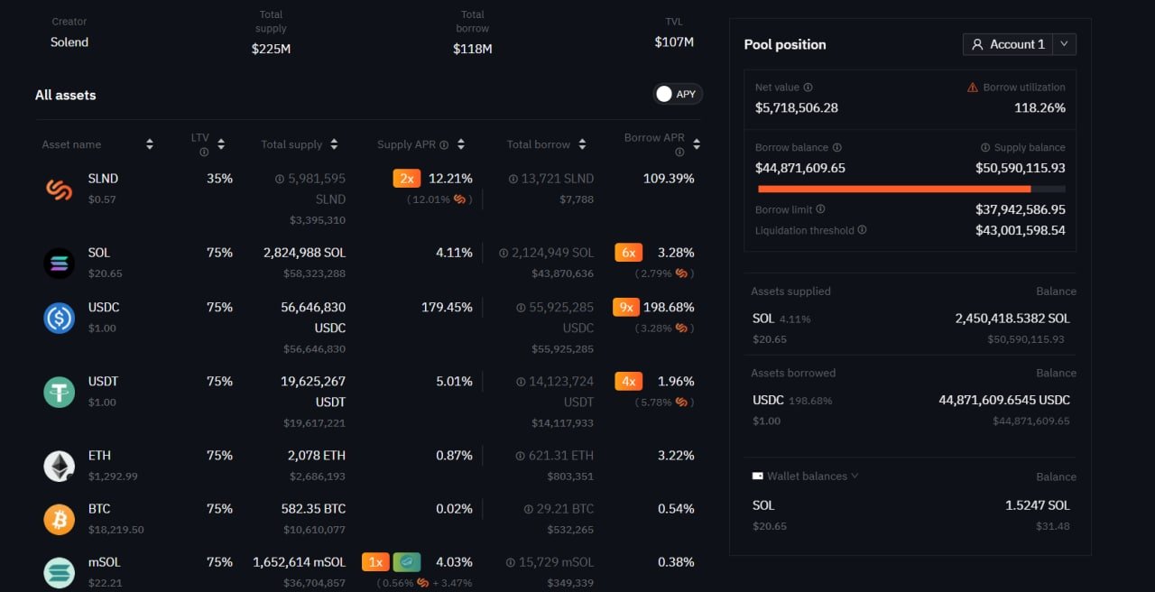Screen dimensions: 1155x592
Task: Click the Account 1 button
Action: (x=1008, y=44)
